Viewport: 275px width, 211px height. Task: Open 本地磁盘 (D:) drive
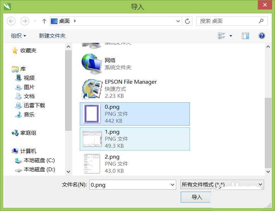pyautogui.click(x=39, y=169)
